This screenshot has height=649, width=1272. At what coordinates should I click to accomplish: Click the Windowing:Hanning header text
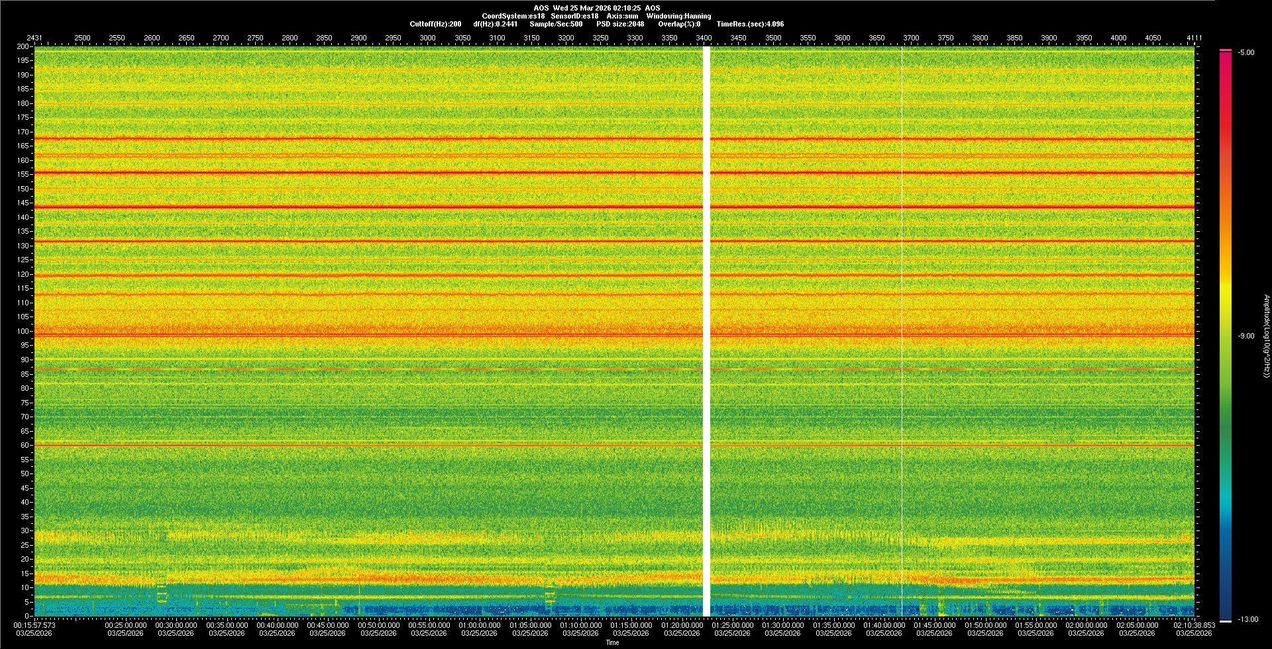(678, 16)
